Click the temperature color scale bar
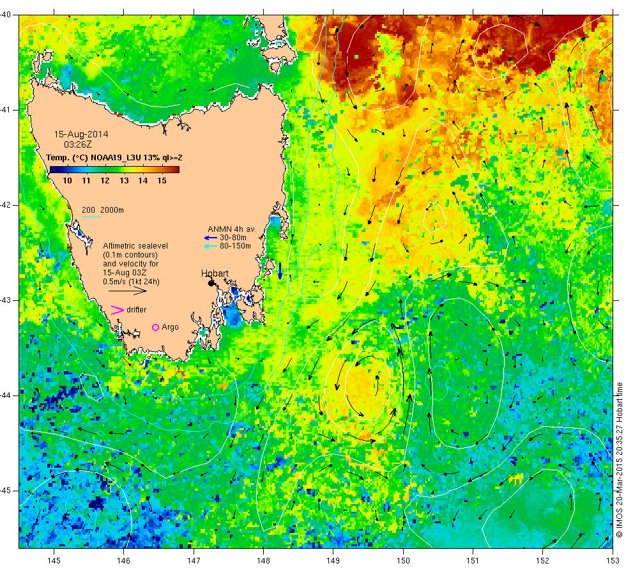Screen dimensions: 626x575 pos(114,170)
